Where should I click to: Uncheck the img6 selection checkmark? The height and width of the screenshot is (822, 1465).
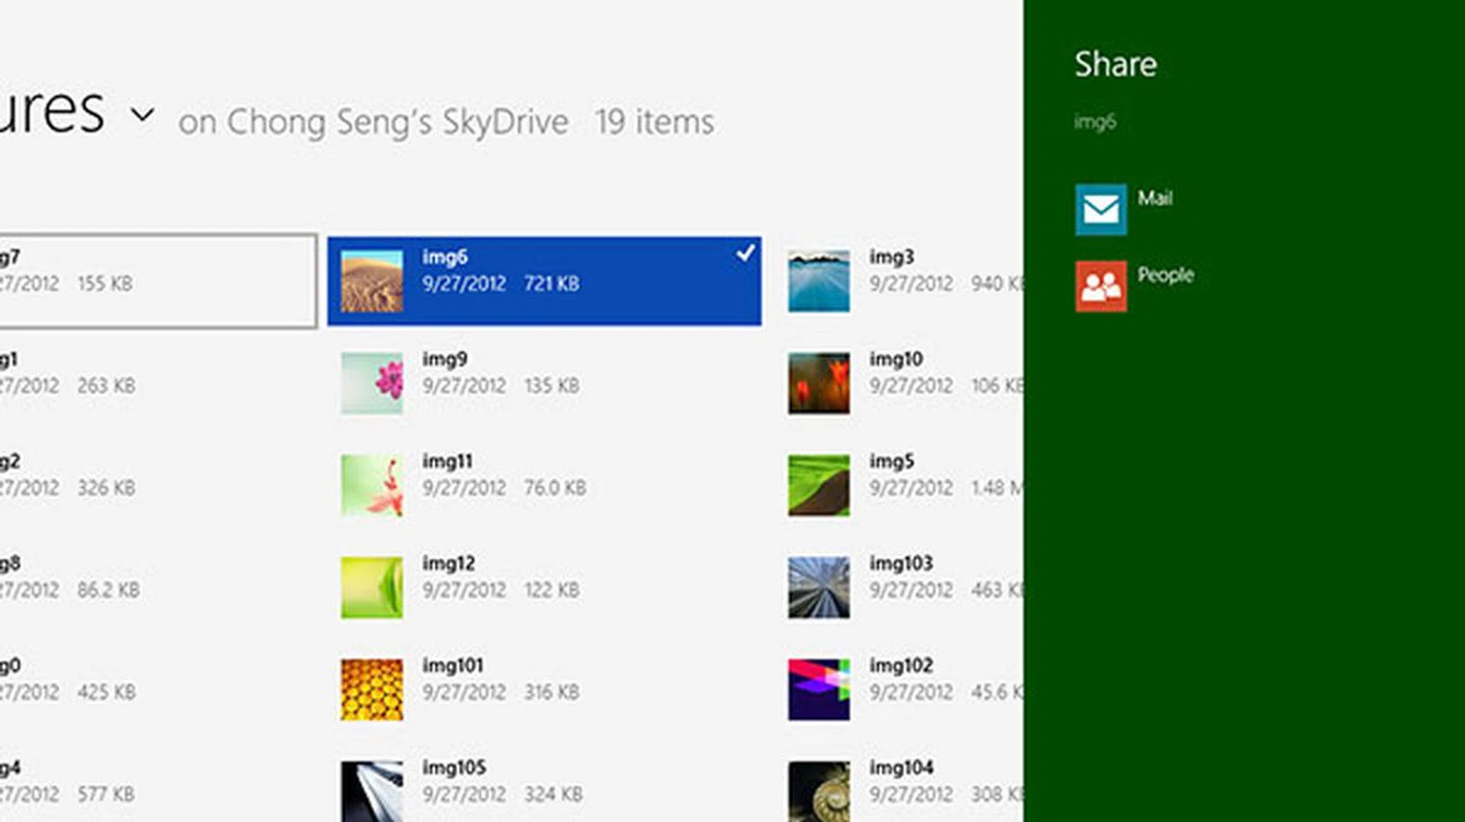(x=745, y=253)
